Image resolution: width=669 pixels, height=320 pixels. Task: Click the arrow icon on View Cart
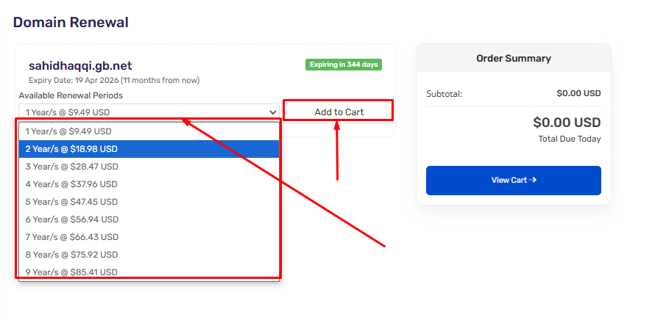tap(532, 180)
